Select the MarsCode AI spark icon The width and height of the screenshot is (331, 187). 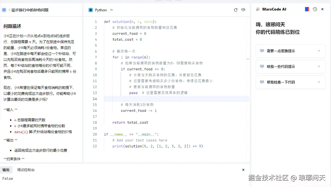[258, 9]
